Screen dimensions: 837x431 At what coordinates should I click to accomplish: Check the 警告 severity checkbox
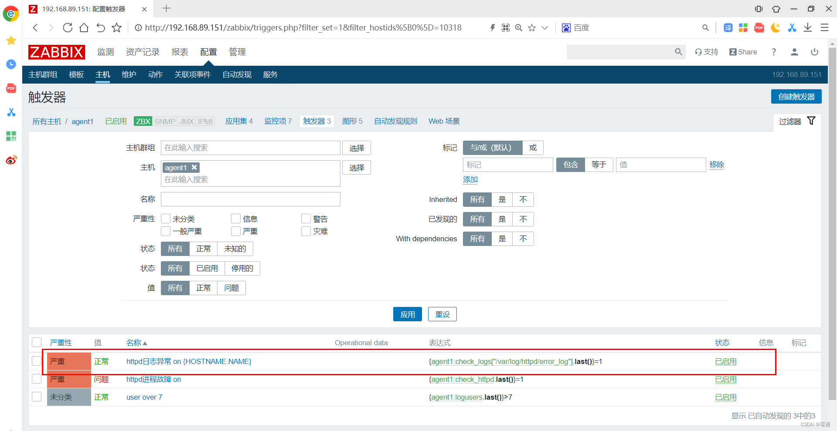coord(306,219)
